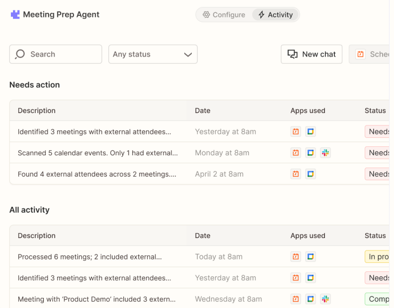Click the Meeting Prep Agent puzzle logo
This screenshot has width=394, height=308.
[15, 14]
